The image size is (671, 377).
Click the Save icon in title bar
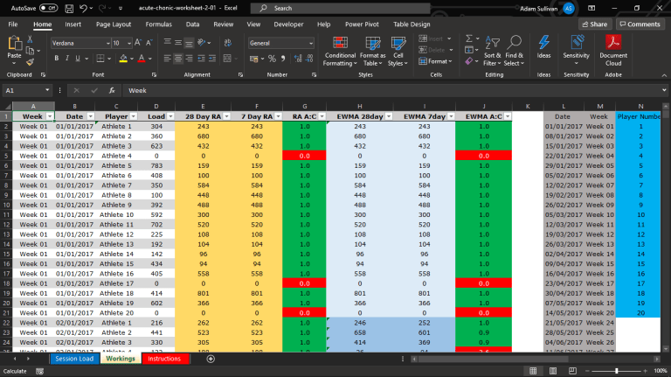[69, 8]
